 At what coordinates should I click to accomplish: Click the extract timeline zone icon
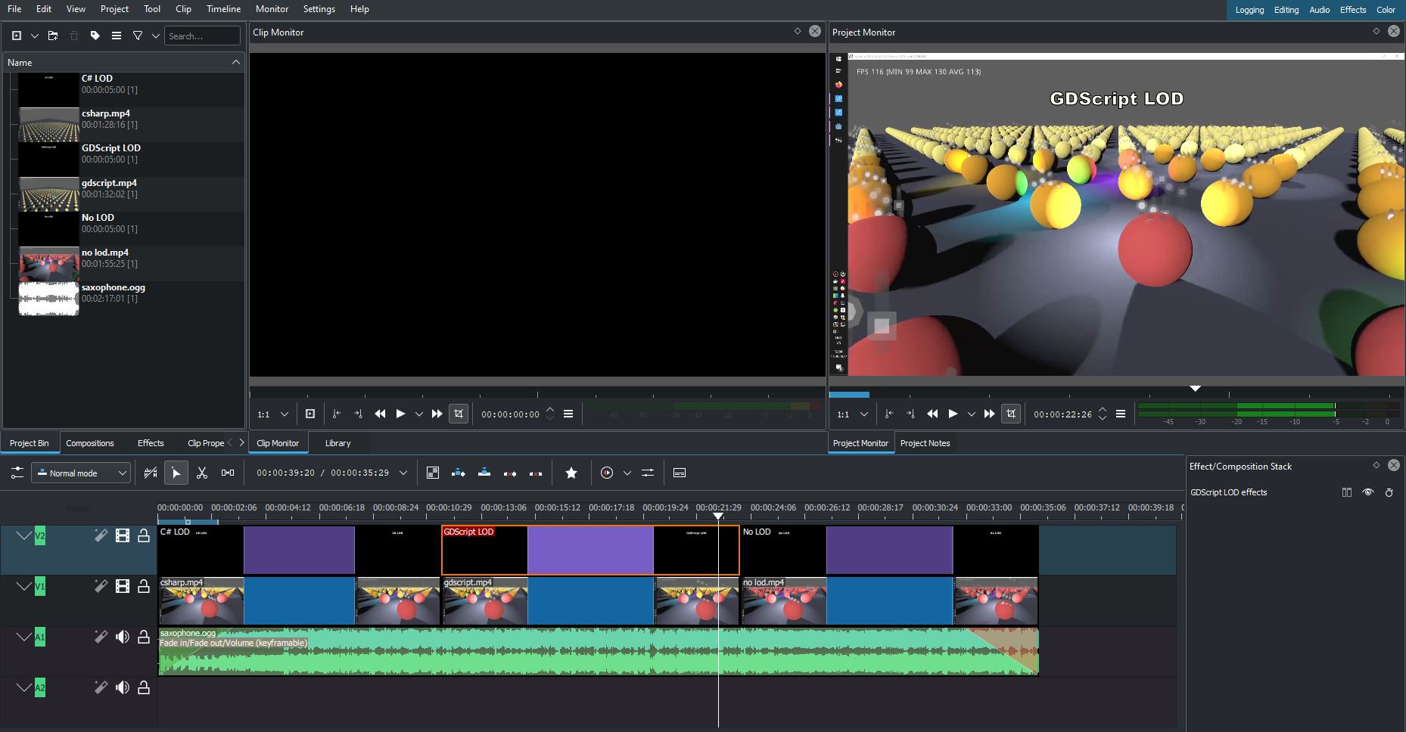[510, 473]
